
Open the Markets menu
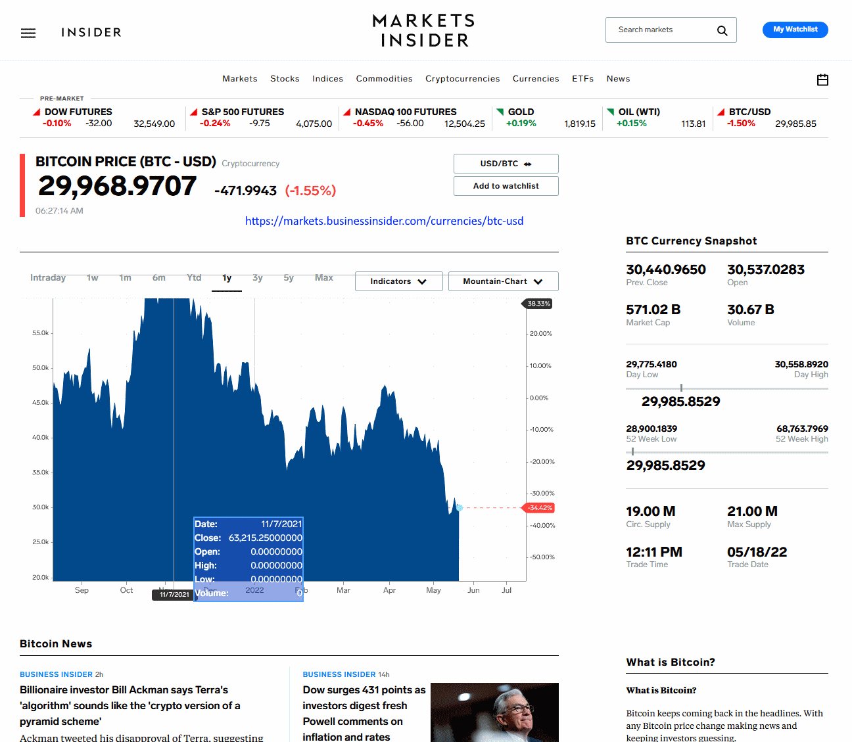pyautogui.click(x=240, y=79)
